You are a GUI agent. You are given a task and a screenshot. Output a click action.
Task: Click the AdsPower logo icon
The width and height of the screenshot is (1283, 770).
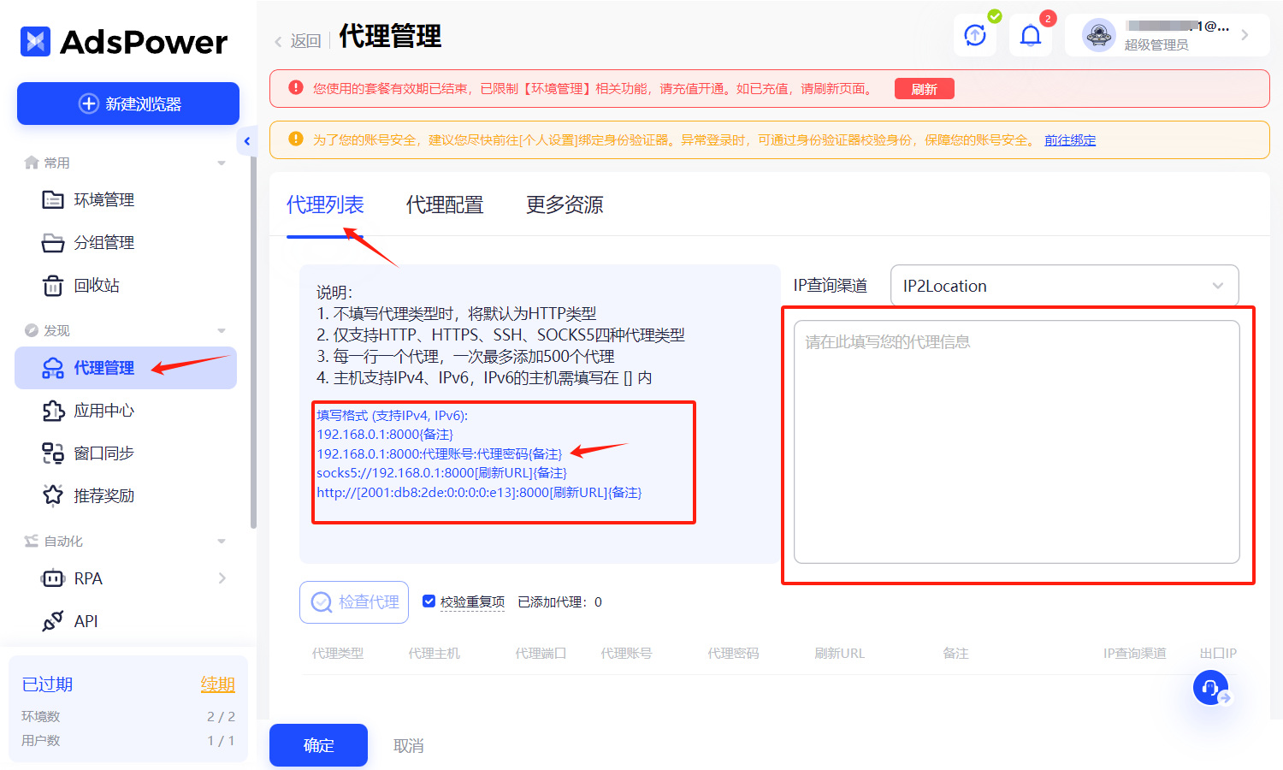[36, 41]
